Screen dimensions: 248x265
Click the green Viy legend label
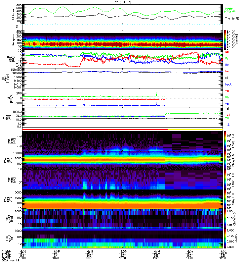tap(227, 97)
